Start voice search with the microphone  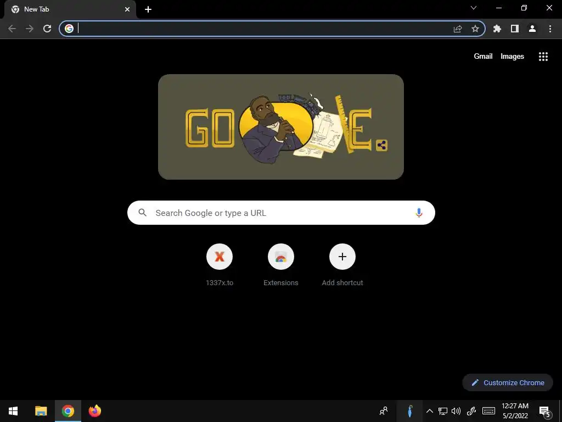point(419,213)
